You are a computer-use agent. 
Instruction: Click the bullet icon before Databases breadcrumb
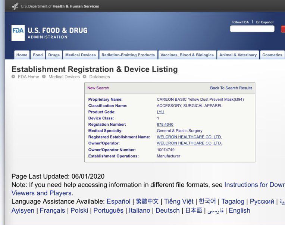point(85,76)
